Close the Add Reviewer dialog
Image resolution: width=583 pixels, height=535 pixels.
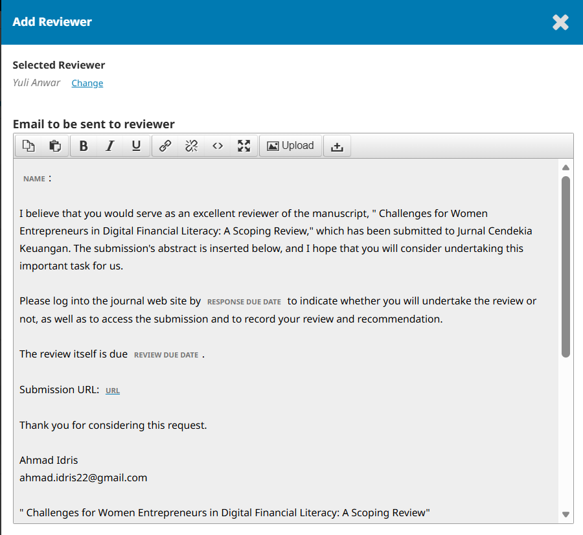(560, 22)
